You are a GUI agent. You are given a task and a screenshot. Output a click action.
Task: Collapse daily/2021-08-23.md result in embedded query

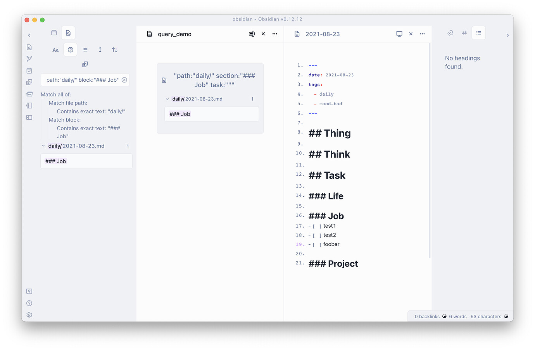point(167,99)
